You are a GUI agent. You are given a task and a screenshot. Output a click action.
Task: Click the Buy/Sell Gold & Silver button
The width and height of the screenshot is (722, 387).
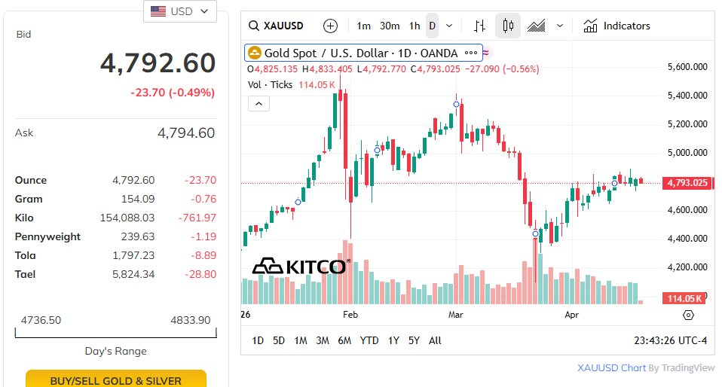point(116,379)
